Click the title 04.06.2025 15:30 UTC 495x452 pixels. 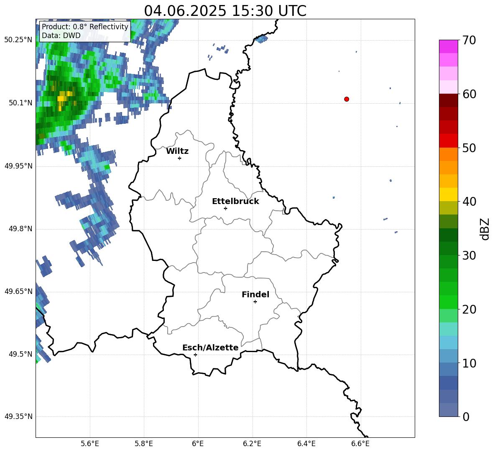(x=225, y=11)
